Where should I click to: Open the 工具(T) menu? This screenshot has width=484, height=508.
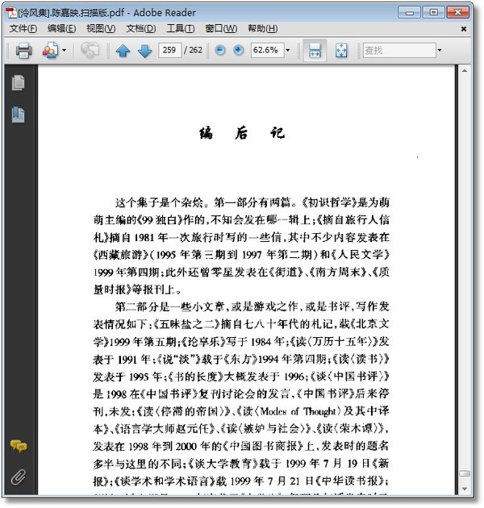coord(180,28)
